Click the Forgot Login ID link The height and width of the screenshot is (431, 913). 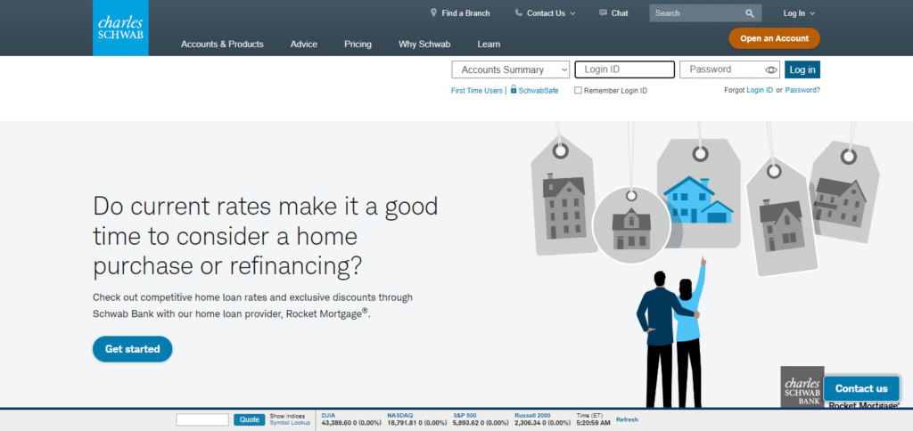[x=760, y=90]
